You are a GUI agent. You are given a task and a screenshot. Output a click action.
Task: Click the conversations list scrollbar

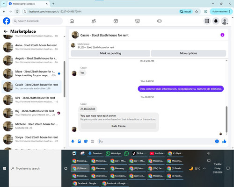(65, 79)
